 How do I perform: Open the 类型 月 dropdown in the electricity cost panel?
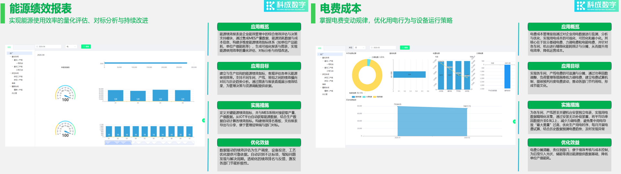360,47
